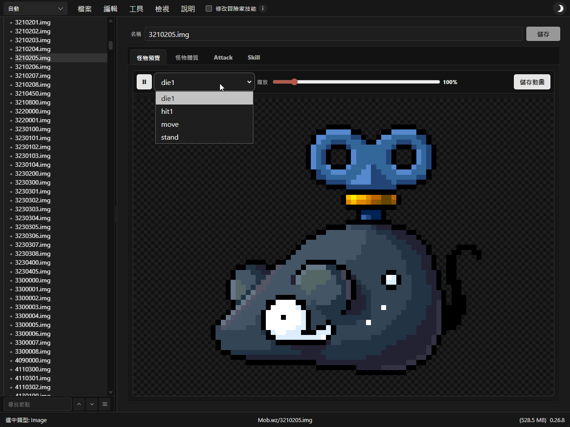The width and height of the screenshot is (570, 427).
Task: Click the tree panel scrollbar thumb
Action: click(x=110, y=45)
